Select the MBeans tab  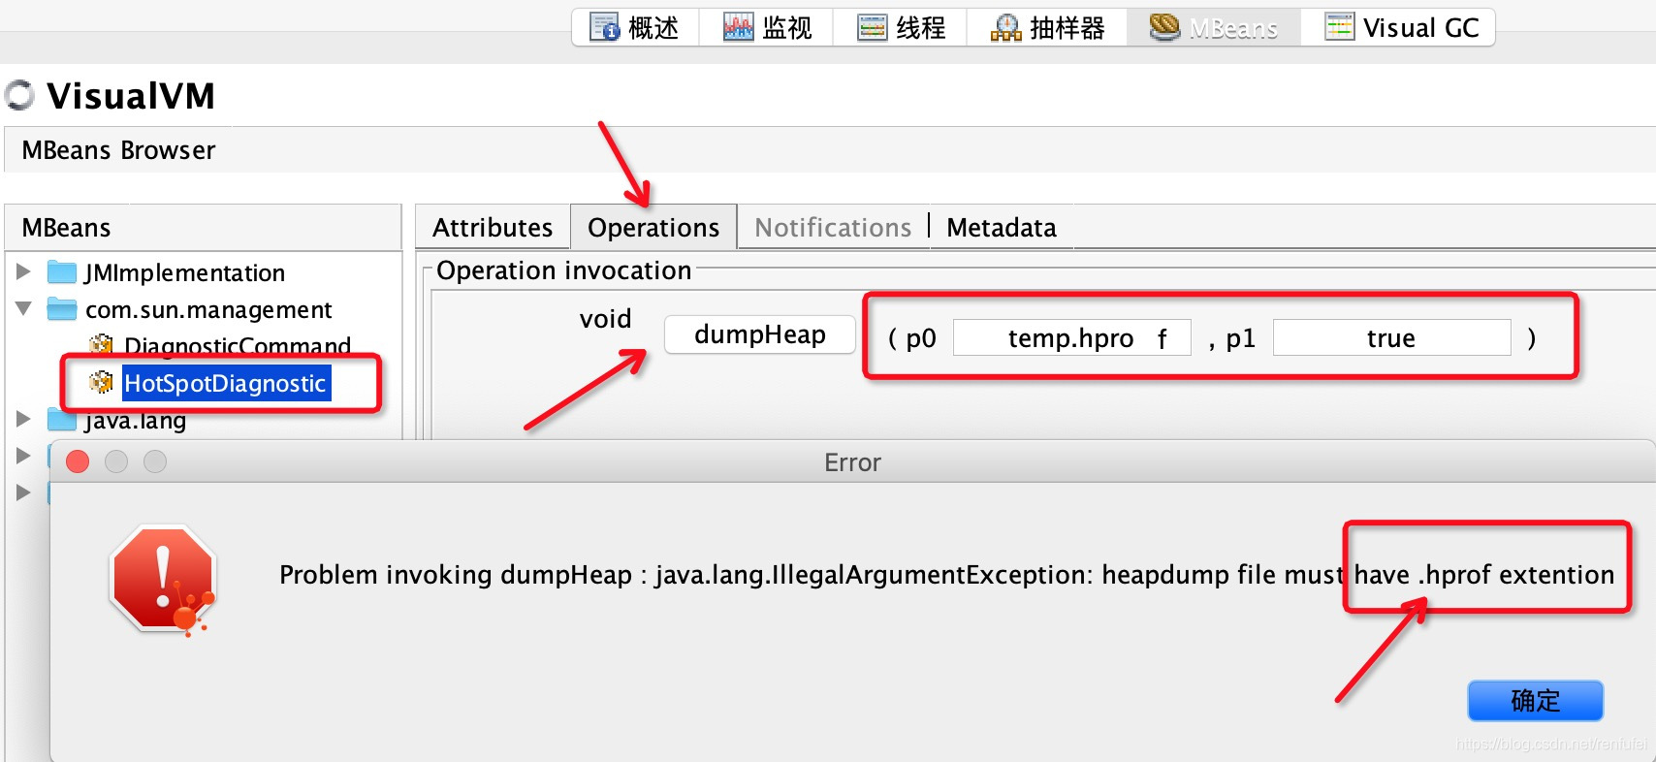[x=1213, y=27]
